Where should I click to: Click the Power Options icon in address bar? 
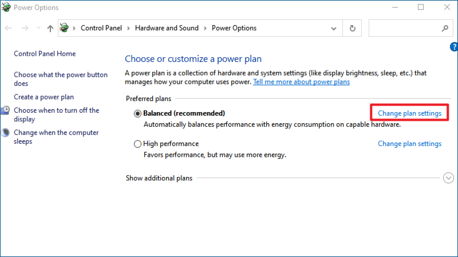click(x=65, y=28)
